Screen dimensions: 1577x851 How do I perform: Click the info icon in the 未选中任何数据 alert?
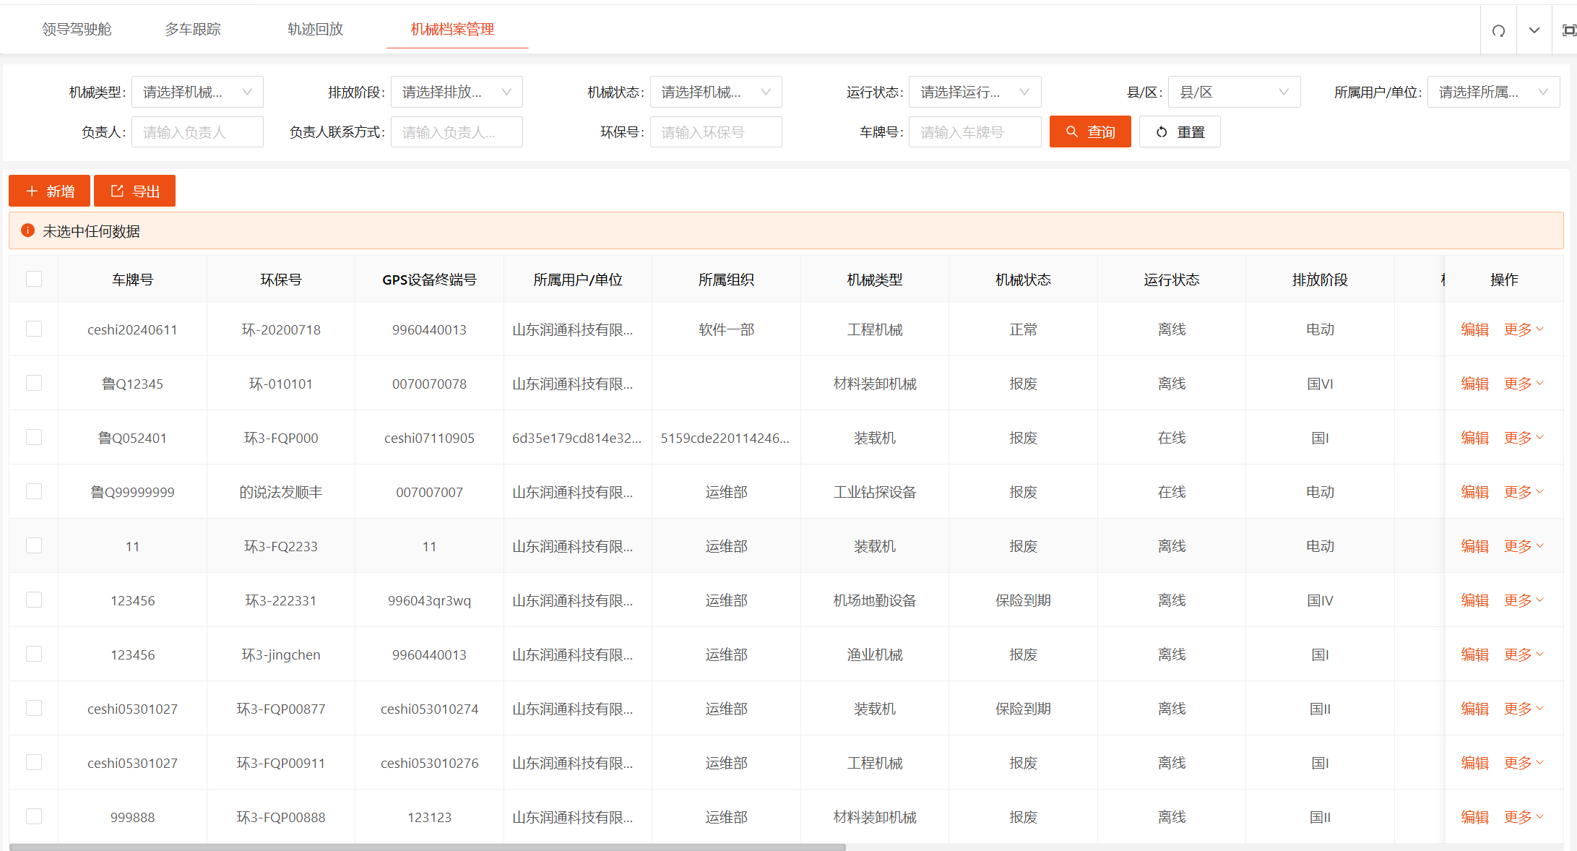[x=27, y=230]
